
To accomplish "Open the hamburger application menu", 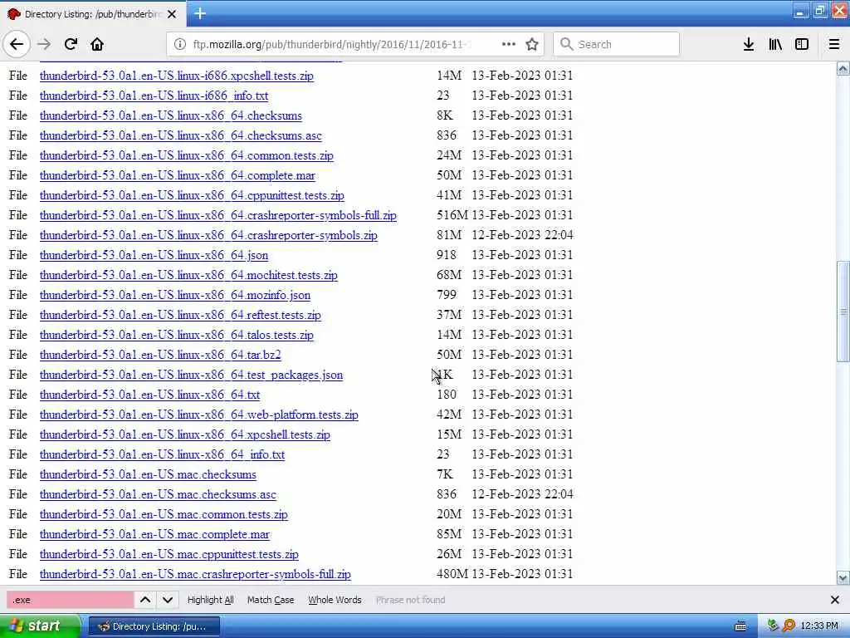I will click(x=834, y=44).
